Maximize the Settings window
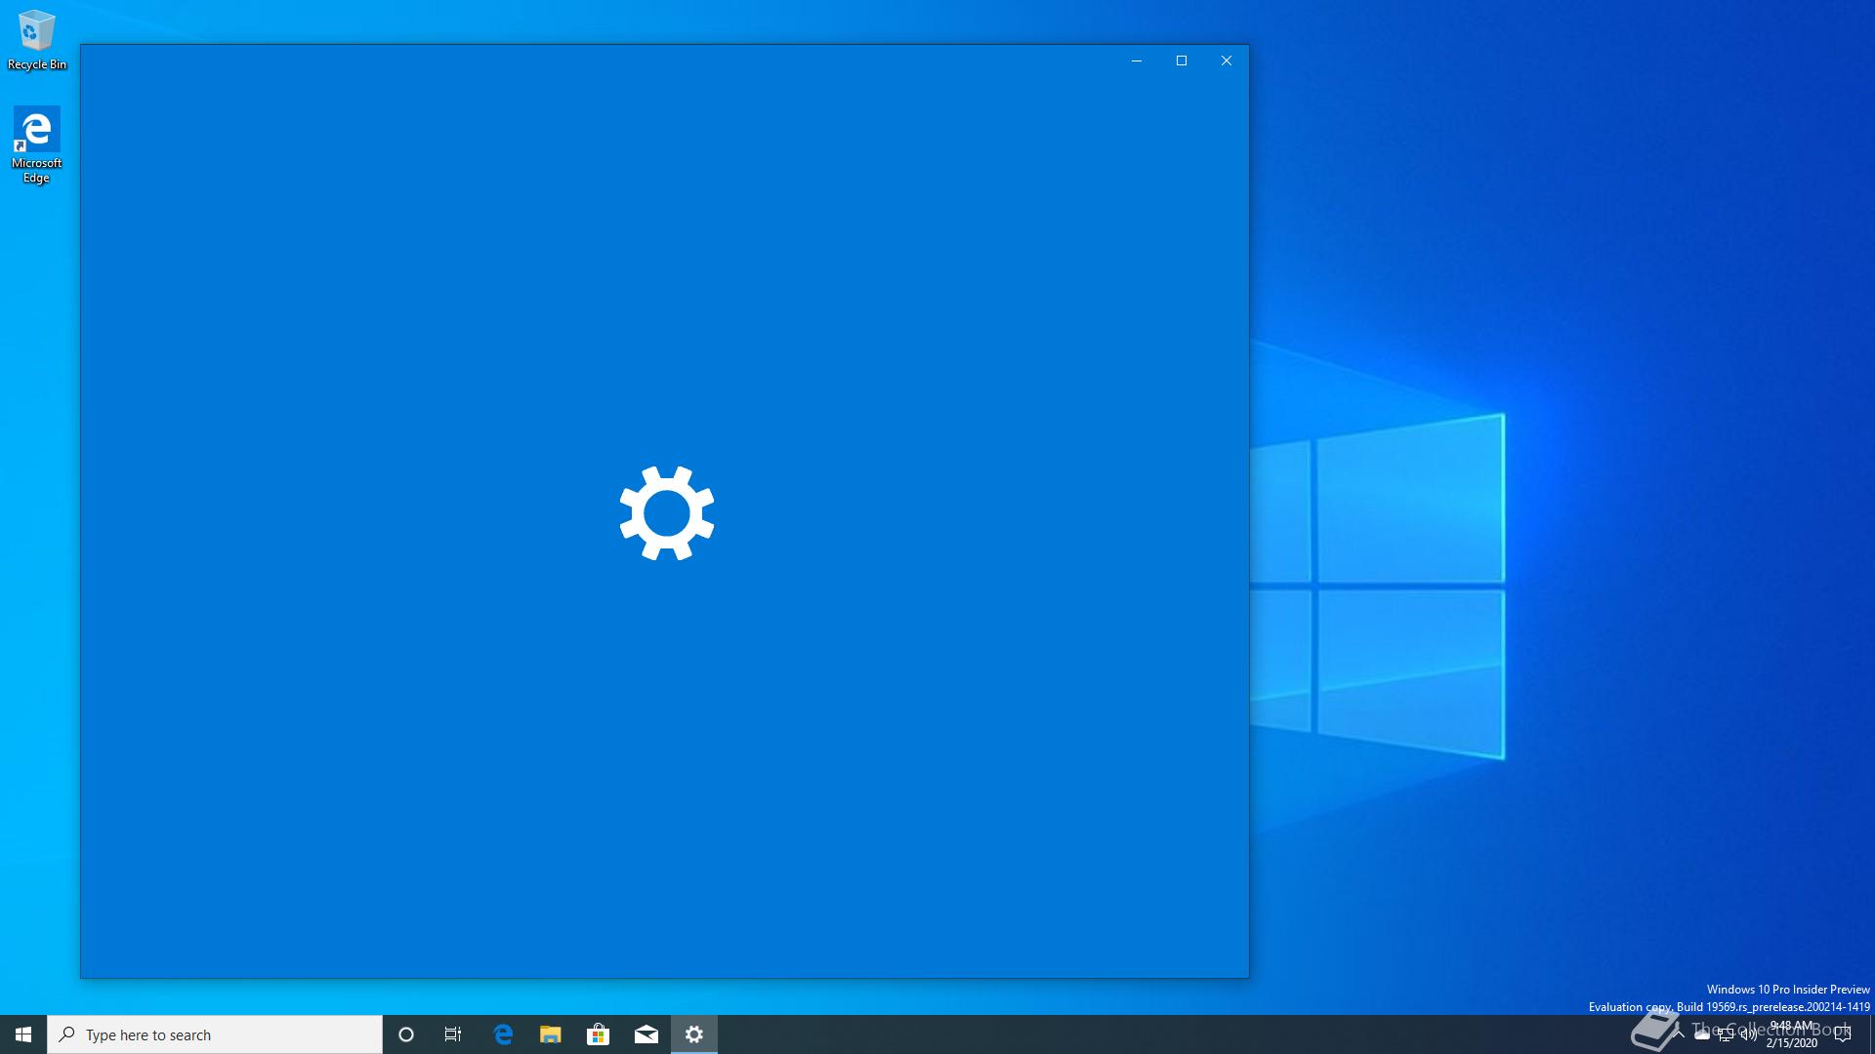Image resolution: width=1875 pixels, height=1054 pixels. [1182, 61]
